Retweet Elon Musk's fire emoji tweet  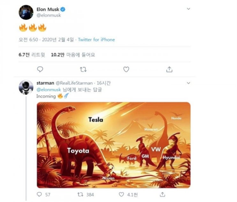click(x=83, y=69)
